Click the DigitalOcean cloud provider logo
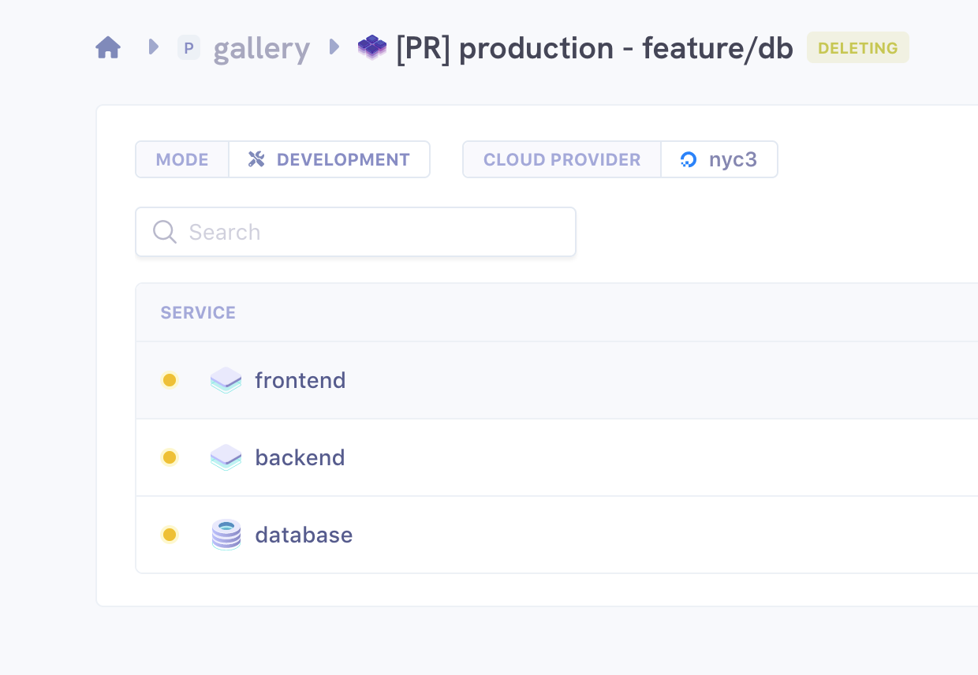 689,159
